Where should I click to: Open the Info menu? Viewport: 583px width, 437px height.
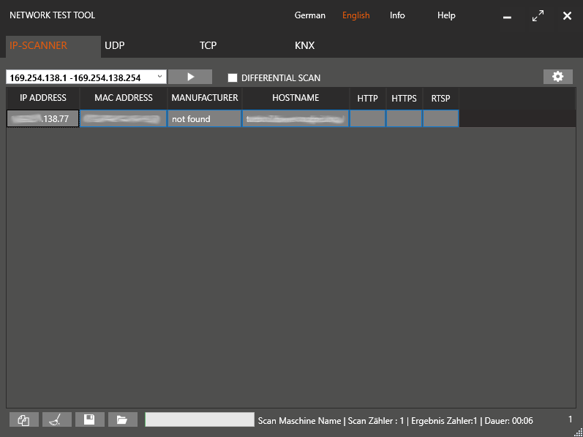(x=397, y=15)
